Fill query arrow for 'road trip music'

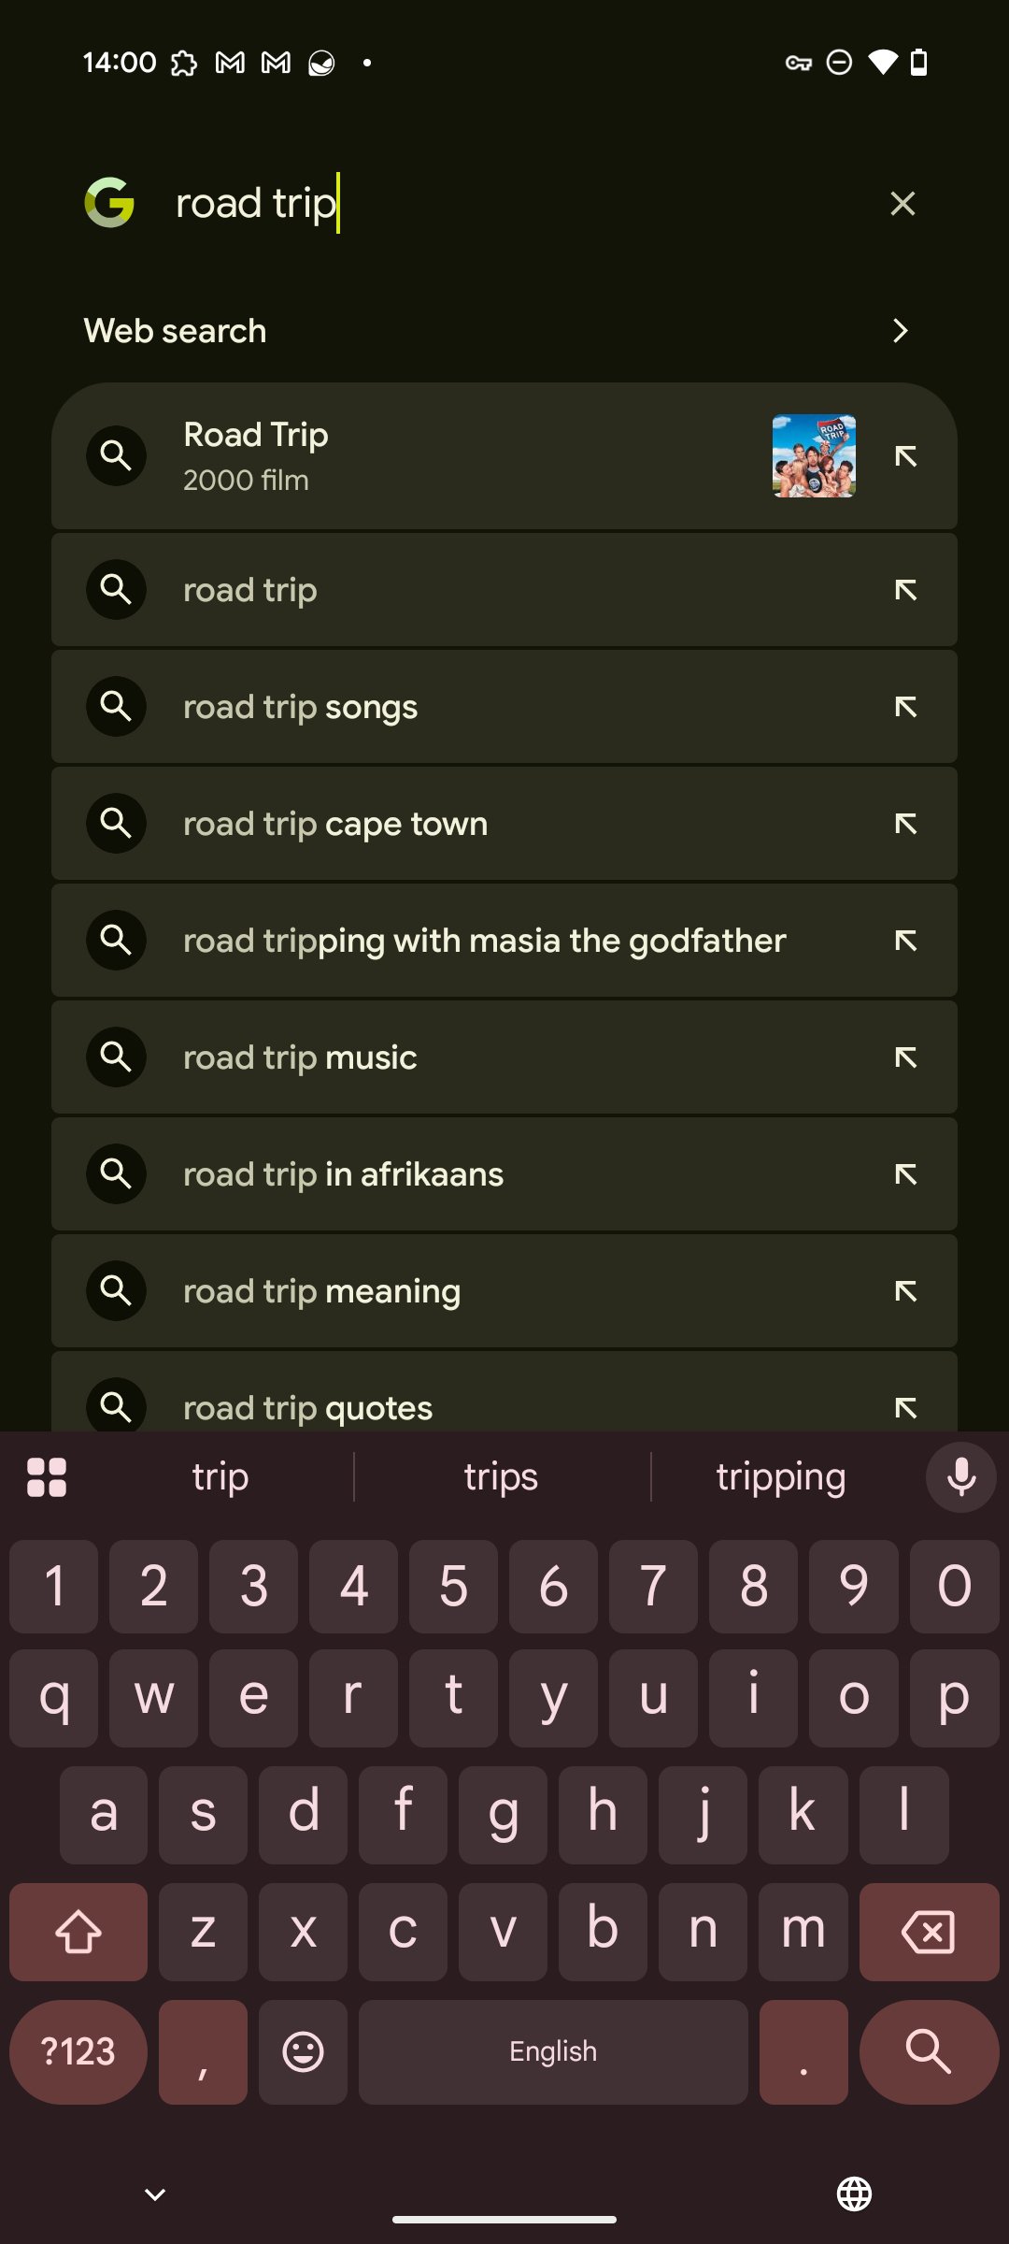(x=905, y=1057)
